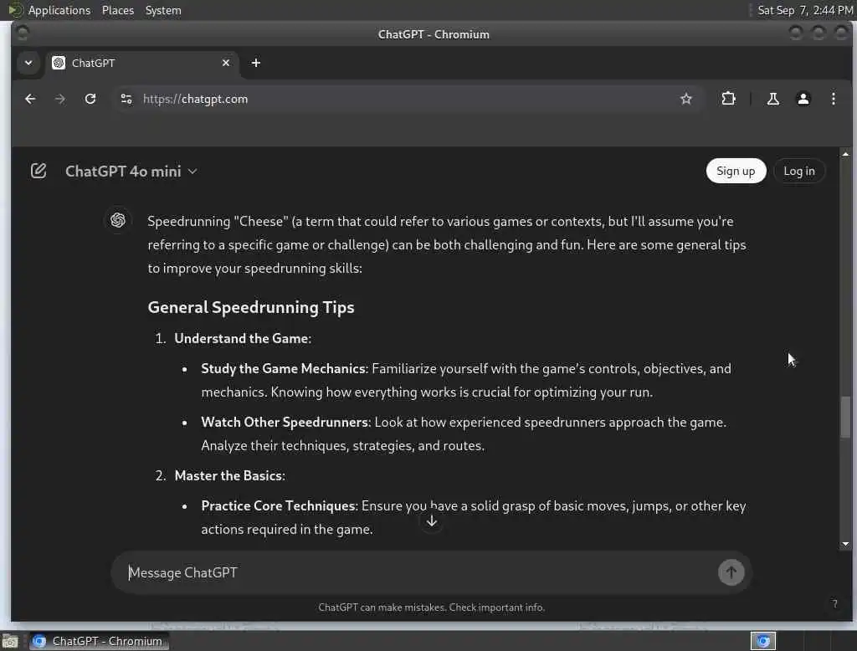857x651 pixels.
Task: Open the System menu
Action: pyautogui.click(x=163, y=10)
